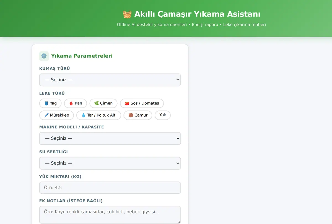Click the laundry basket icon in header
The width and height of the screenshot is (332, 224).
[x=127, y=14]
